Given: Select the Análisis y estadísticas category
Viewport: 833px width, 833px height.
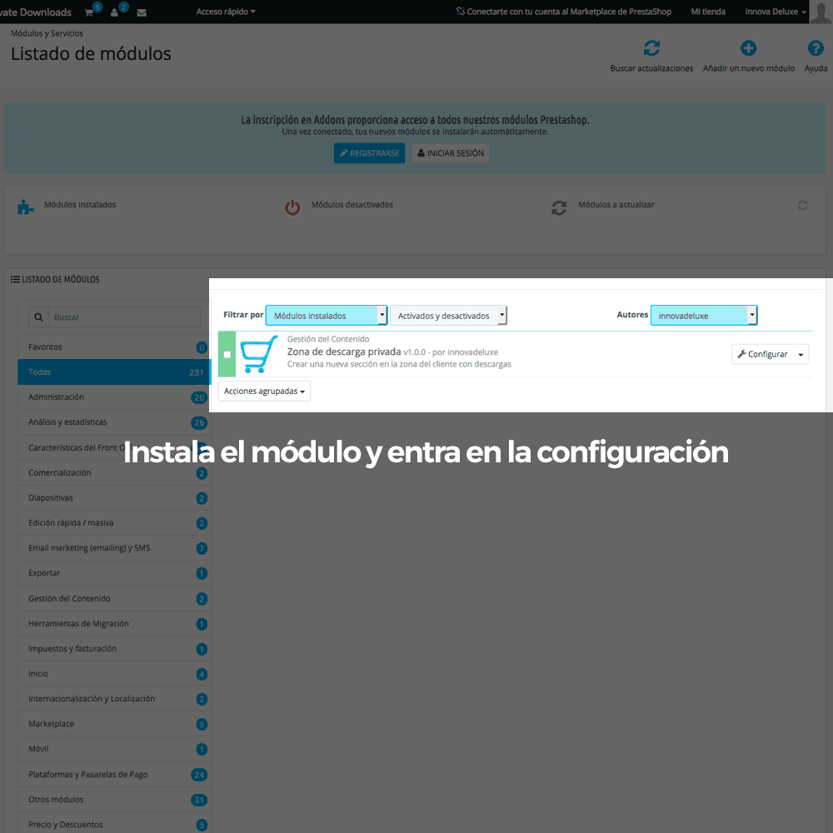Looking at the screenshot, I should click(x=114, y=422).
